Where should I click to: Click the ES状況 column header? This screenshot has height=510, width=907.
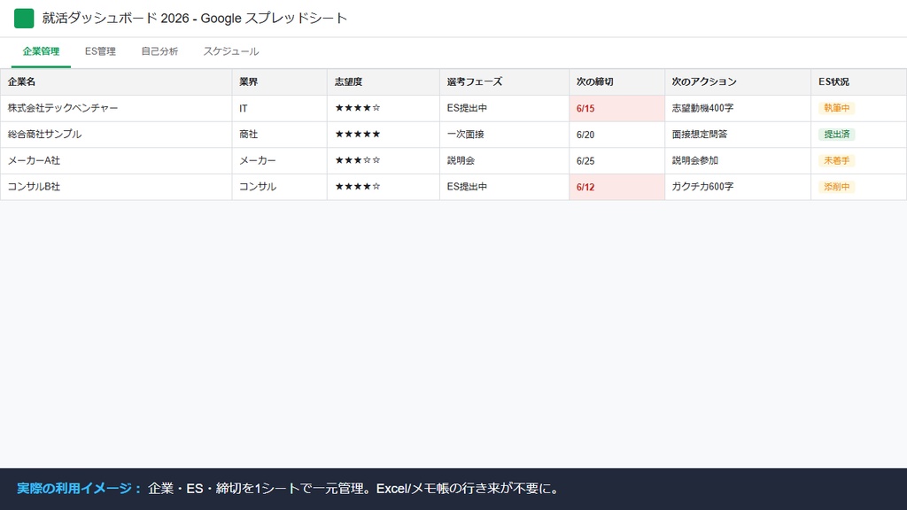click(x=858, y=82)
